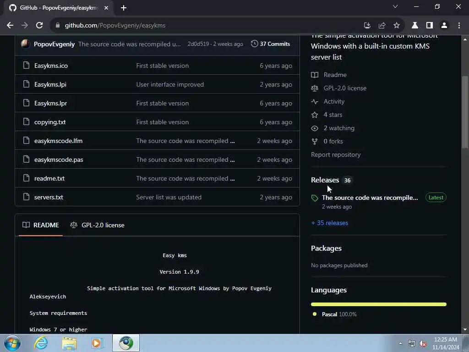Open File Explorer from the taskbar
469x352 pixels.
(70, 343)
